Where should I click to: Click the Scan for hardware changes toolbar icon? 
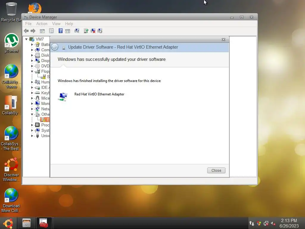tap(77, 31)
